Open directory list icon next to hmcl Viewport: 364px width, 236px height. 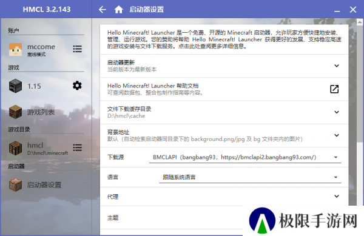coord(77,147)
